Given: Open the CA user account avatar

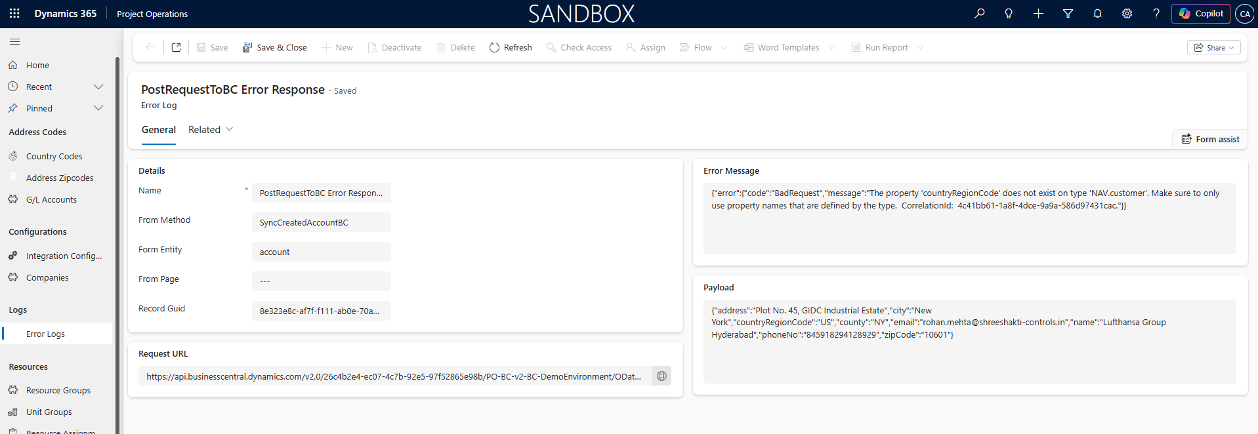Looking at the screenshot, I should coord(1245,14).
